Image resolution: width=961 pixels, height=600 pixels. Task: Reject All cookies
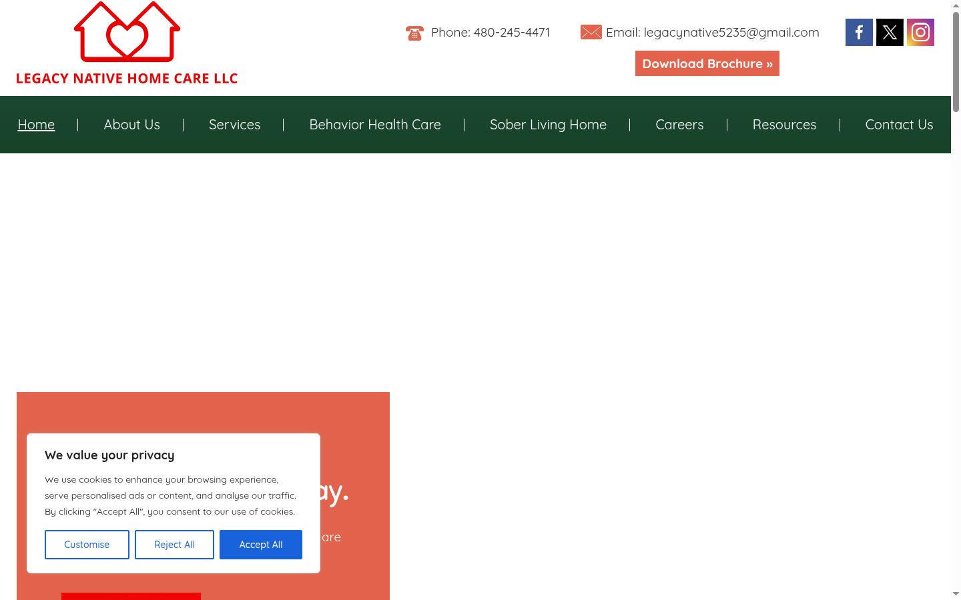click(174, 545)
